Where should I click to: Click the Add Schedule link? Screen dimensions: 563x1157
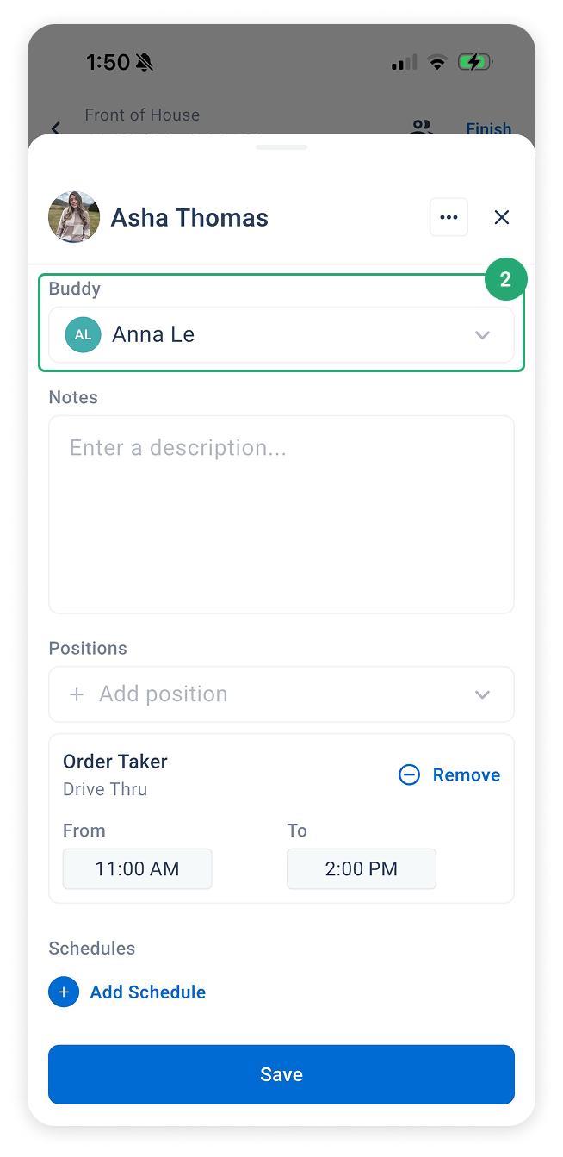148,992
